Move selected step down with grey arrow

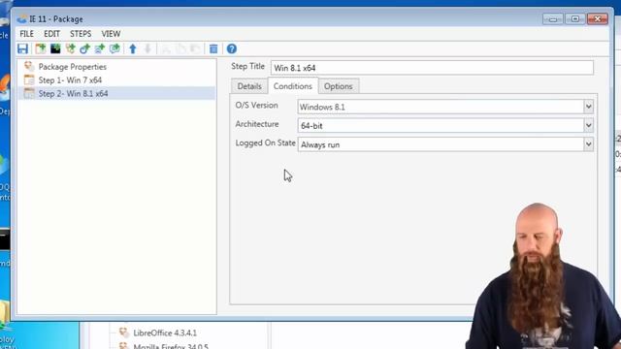point(147,48)
